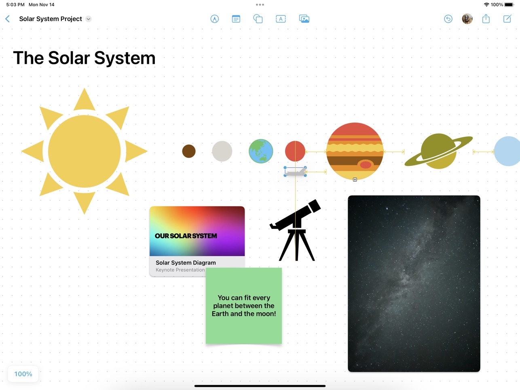Add a sticky note from toolbar
Screen dimensions: 520x390
236,19
